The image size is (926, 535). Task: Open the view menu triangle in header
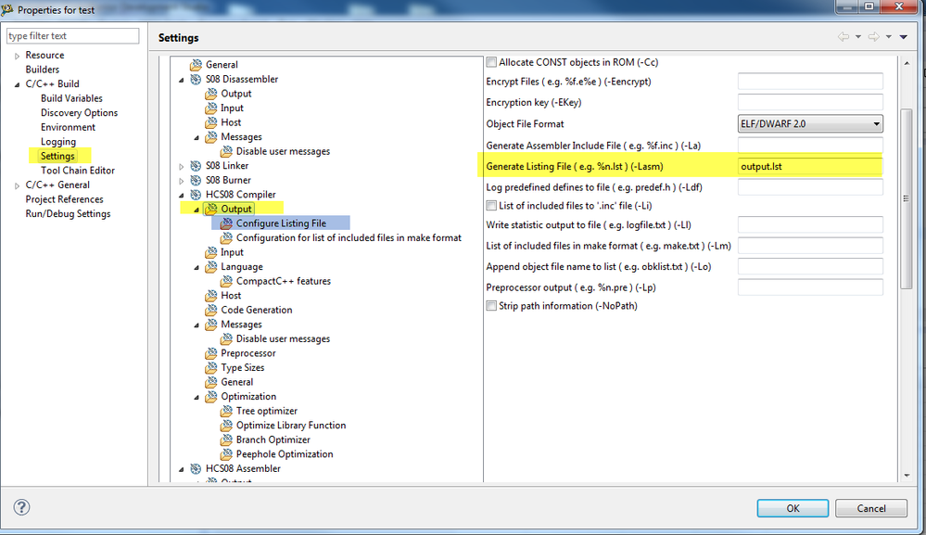(904, 37)
